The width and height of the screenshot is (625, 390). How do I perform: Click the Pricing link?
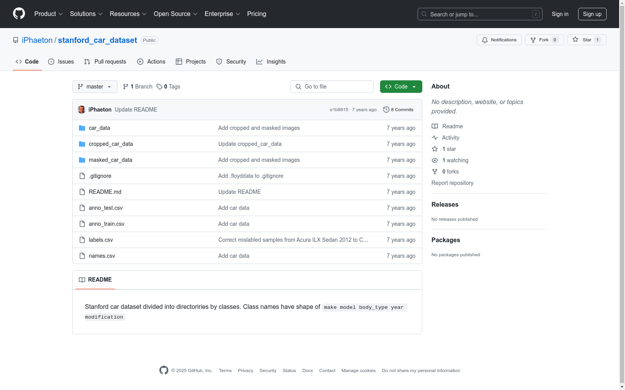(x=257, y=14)
